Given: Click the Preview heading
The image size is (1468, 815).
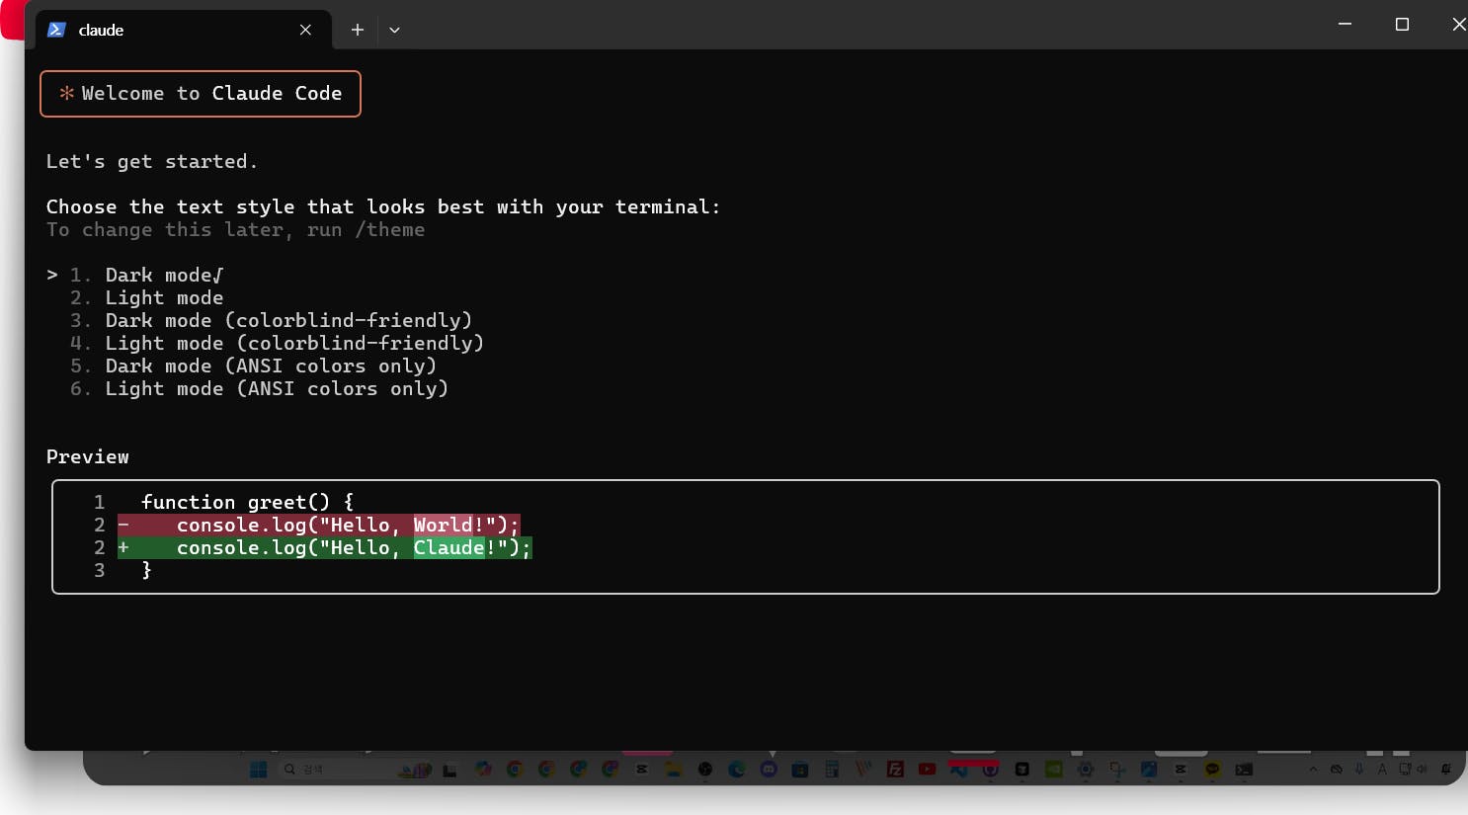Looking at the screenshot, I should [88, 456].
